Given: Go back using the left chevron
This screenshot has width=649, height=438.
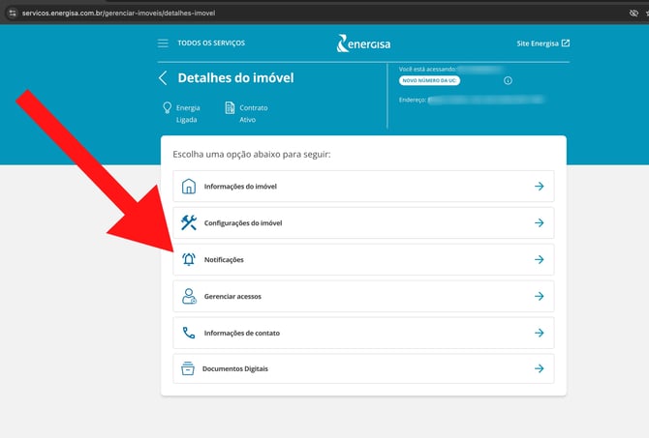Looking at the screenshot, I should pos(163,77).
